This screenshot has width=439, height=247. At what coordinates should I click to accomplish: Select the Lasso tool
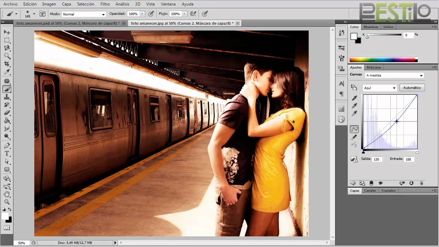coord(7,48)
